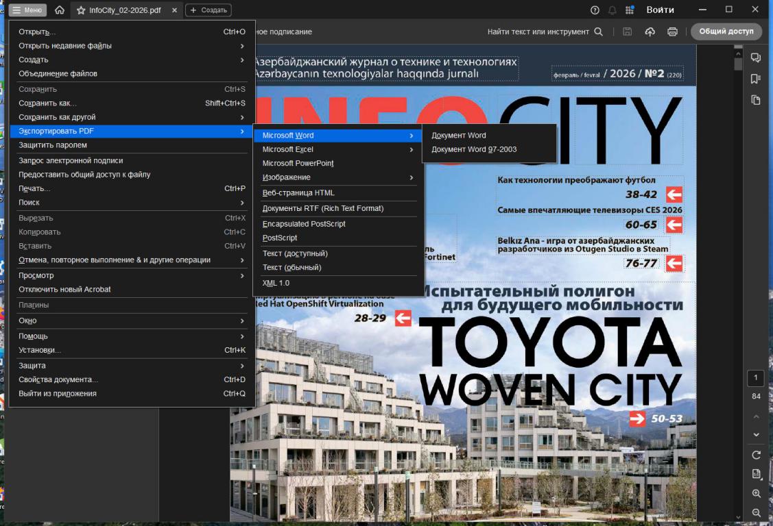This screenshot has width=773, height=526.
Task: Choose Веб-страница HTML export format
Action: [298, 193]
